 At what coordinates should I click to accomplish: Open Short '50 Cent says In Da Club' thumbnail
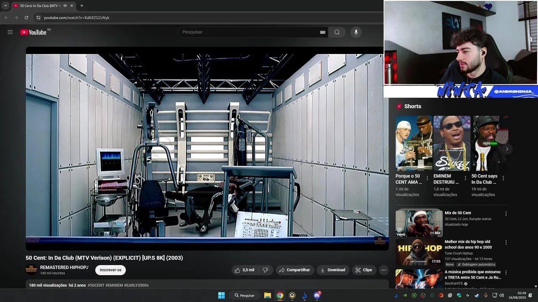tap(490, 143)
